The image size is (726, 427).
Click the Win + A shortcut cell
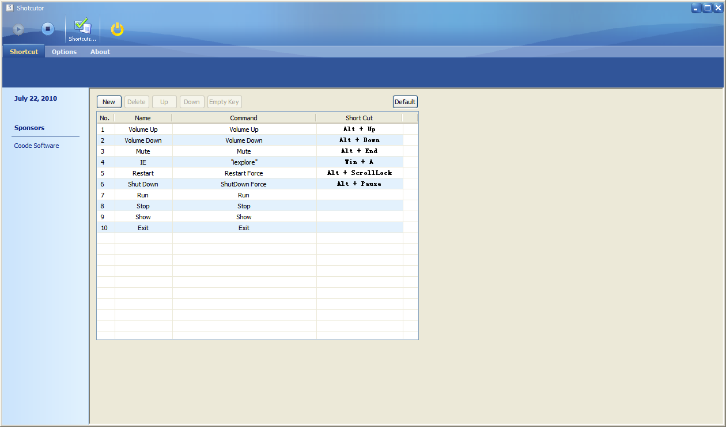(360, 162)
